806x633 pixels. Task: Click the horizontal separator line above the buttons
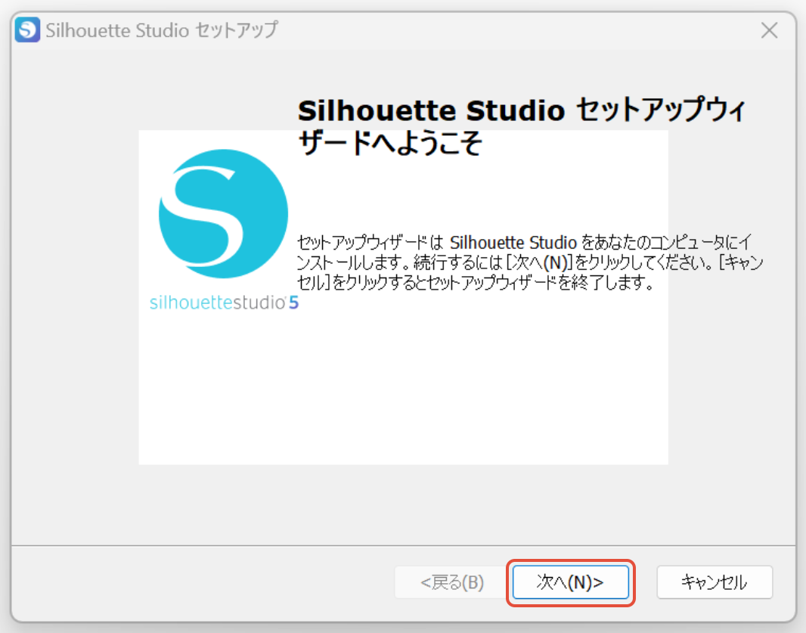(x=404, y=545)
